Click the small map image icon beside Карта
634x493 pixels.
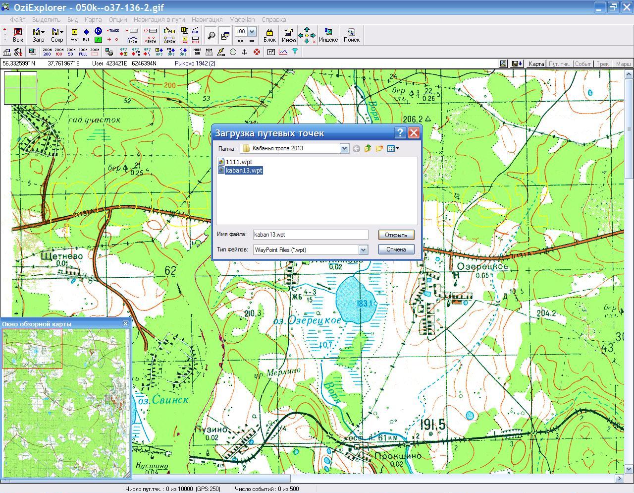[x=504, y=64]
